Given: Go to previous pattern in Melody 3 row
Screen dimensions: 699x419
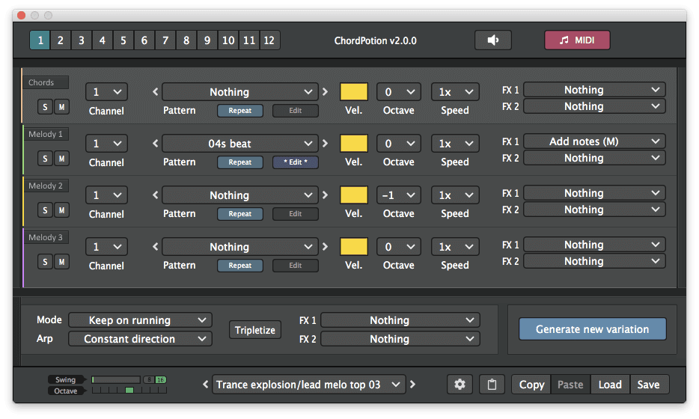Looking at the screenshot, I should pyautogui.click(x=155, y=246).
